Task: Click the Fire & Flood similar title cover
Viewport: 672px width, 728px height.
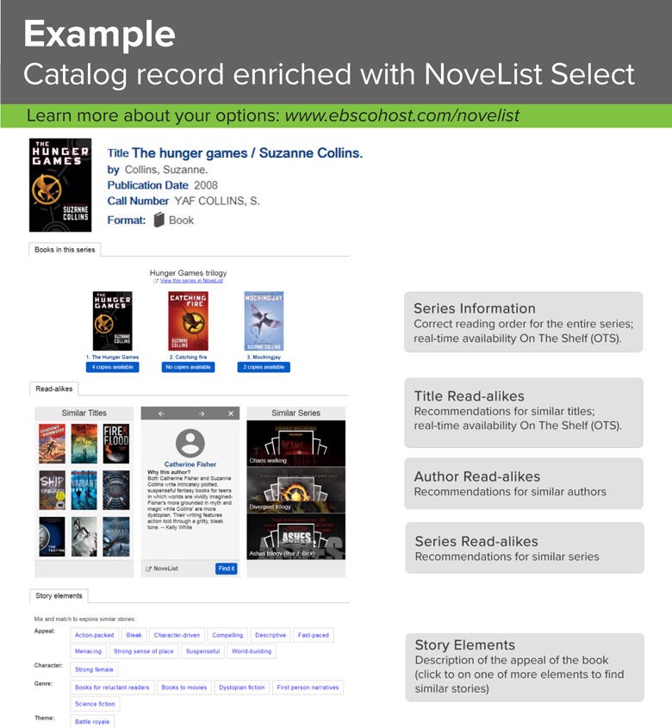Action: pyautogui.click(x=116, y=444)
